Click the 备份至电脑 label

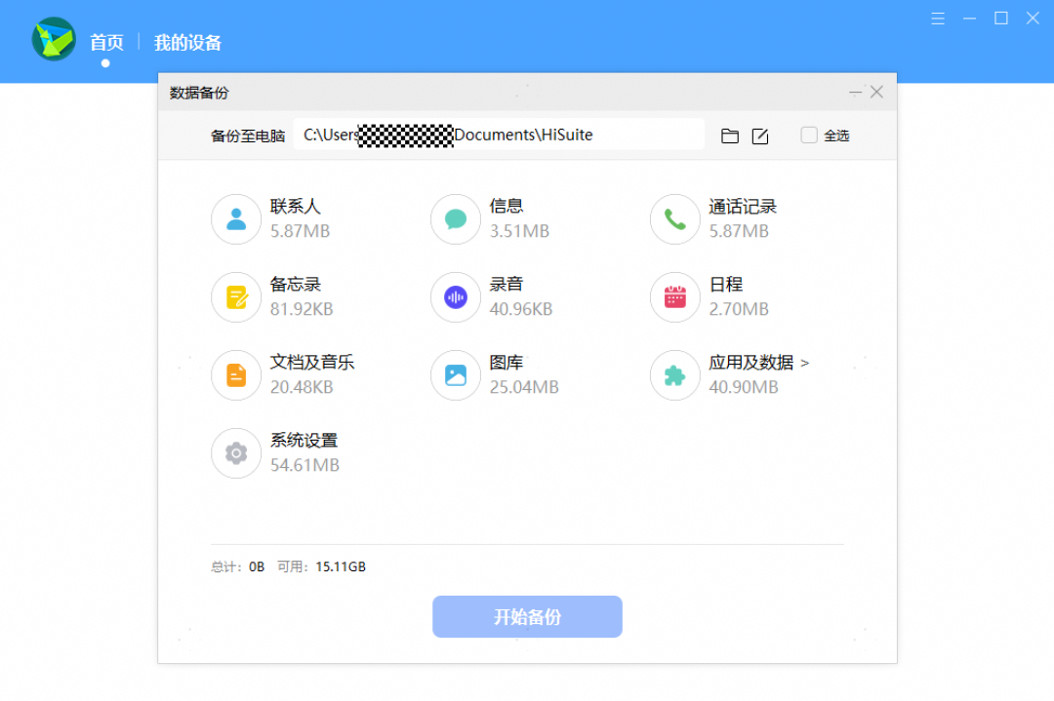(247, 136)
